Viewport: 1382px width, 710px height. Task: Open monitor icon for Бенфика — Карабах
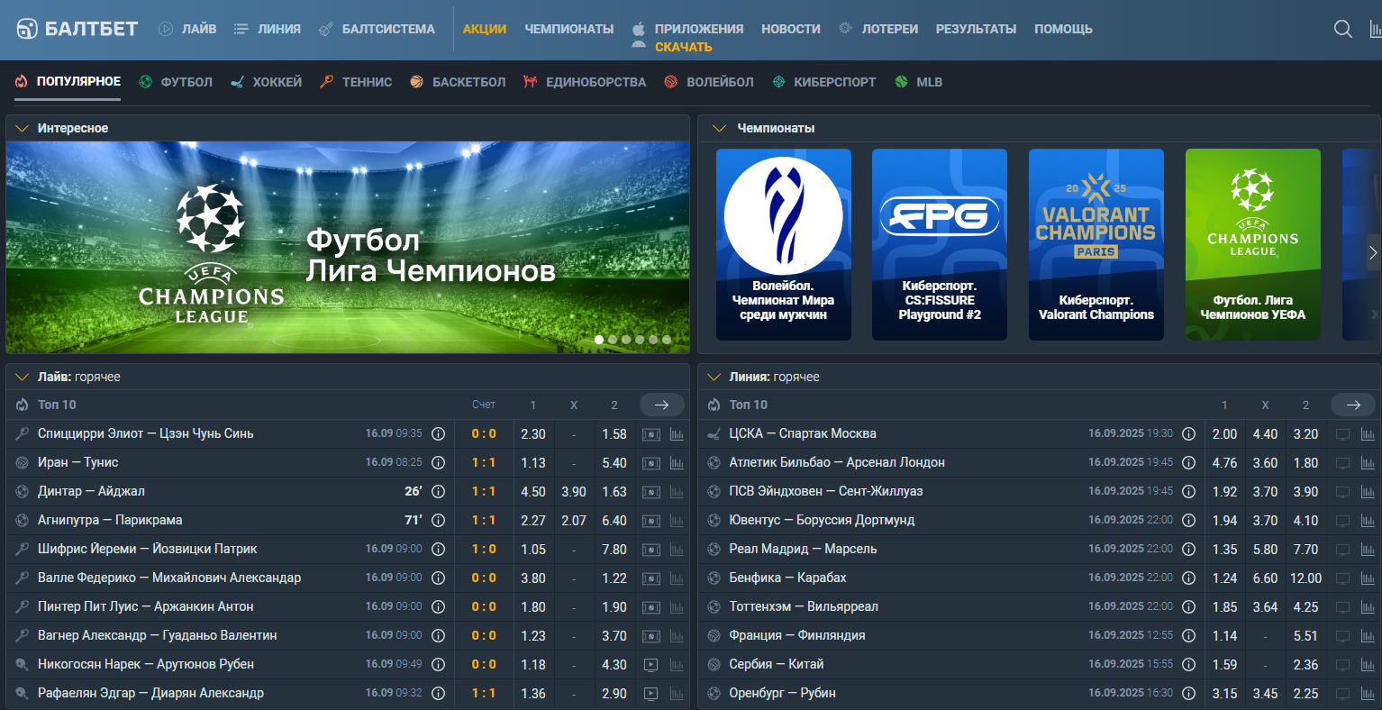[1342, 578]
